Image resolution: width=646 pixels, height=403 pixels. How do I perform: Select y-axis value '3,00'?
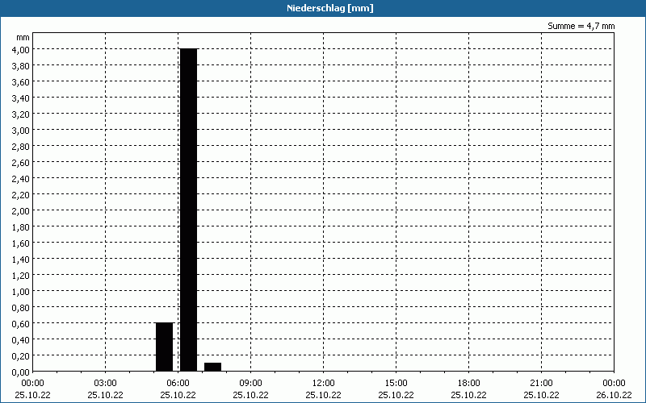pyautogui.click(x=20, y=130)
